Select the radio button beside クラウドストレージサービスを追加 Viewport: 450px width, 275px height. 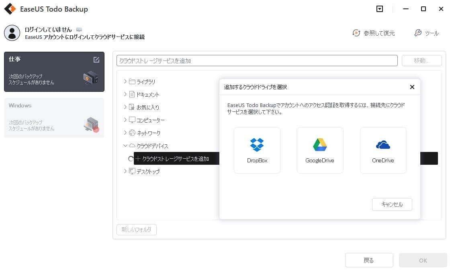click(x=131, y=159)
